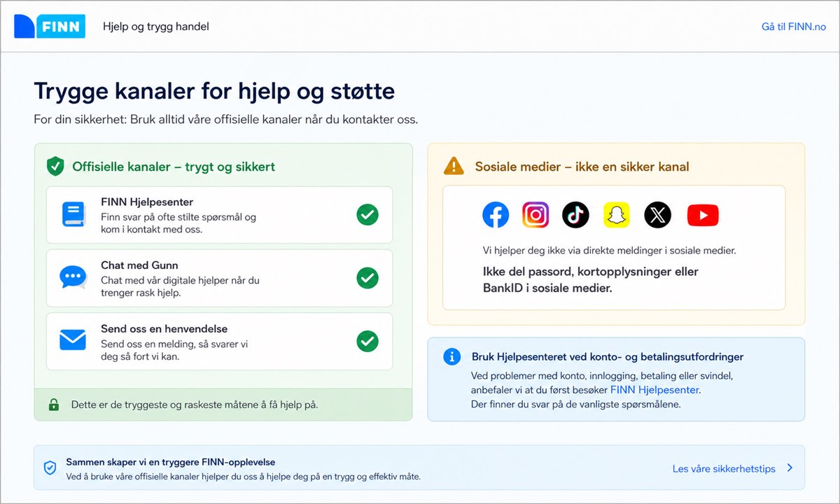Click the 'Offisielle kanaler – trygt og sikkert' heading
The width and height of the screenshot is (840, 504).
(174, 167)
